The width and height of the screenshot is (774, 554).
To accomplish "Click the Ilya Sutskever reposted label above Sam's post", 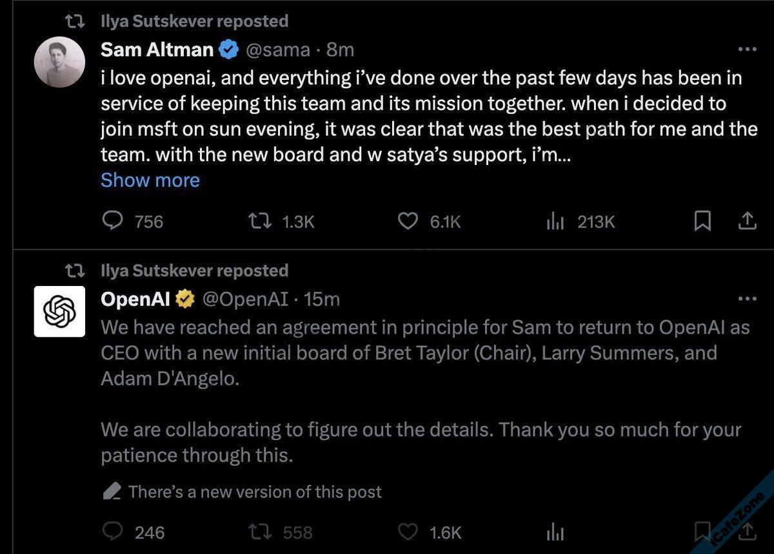I will [194, 21].
